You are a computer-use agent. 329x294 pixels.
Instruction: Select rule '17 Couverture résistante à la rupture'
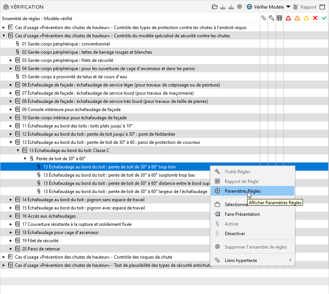tap(77, 224)
